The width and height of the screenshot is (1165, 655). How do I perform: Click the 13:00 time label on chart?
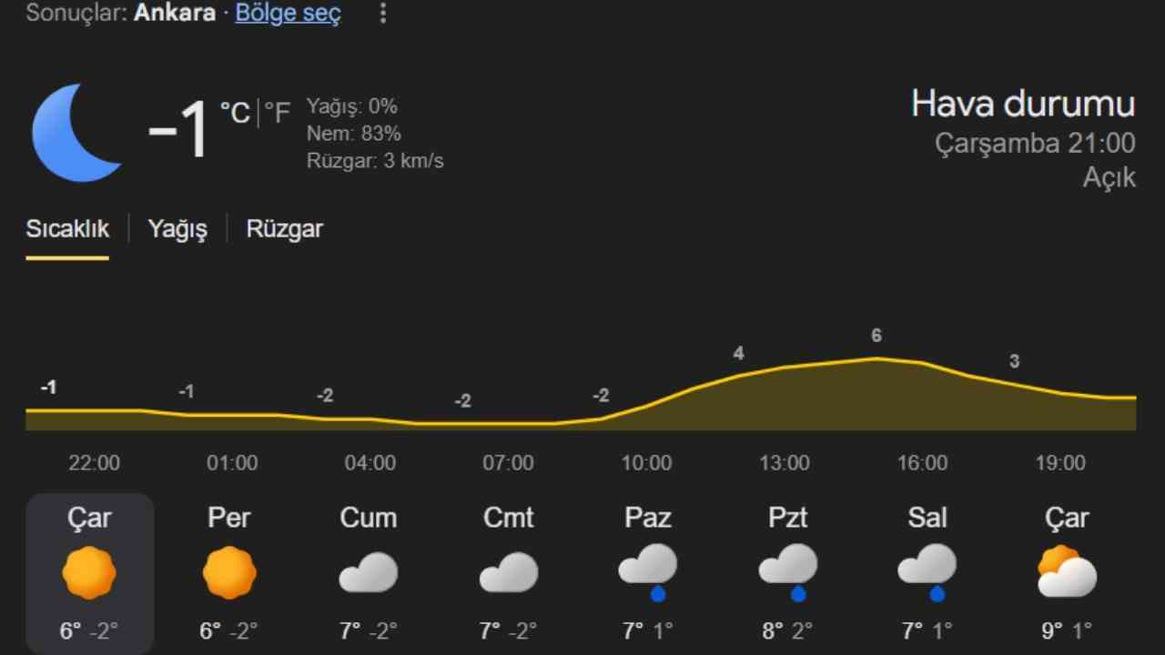click(x=785, y=463)
